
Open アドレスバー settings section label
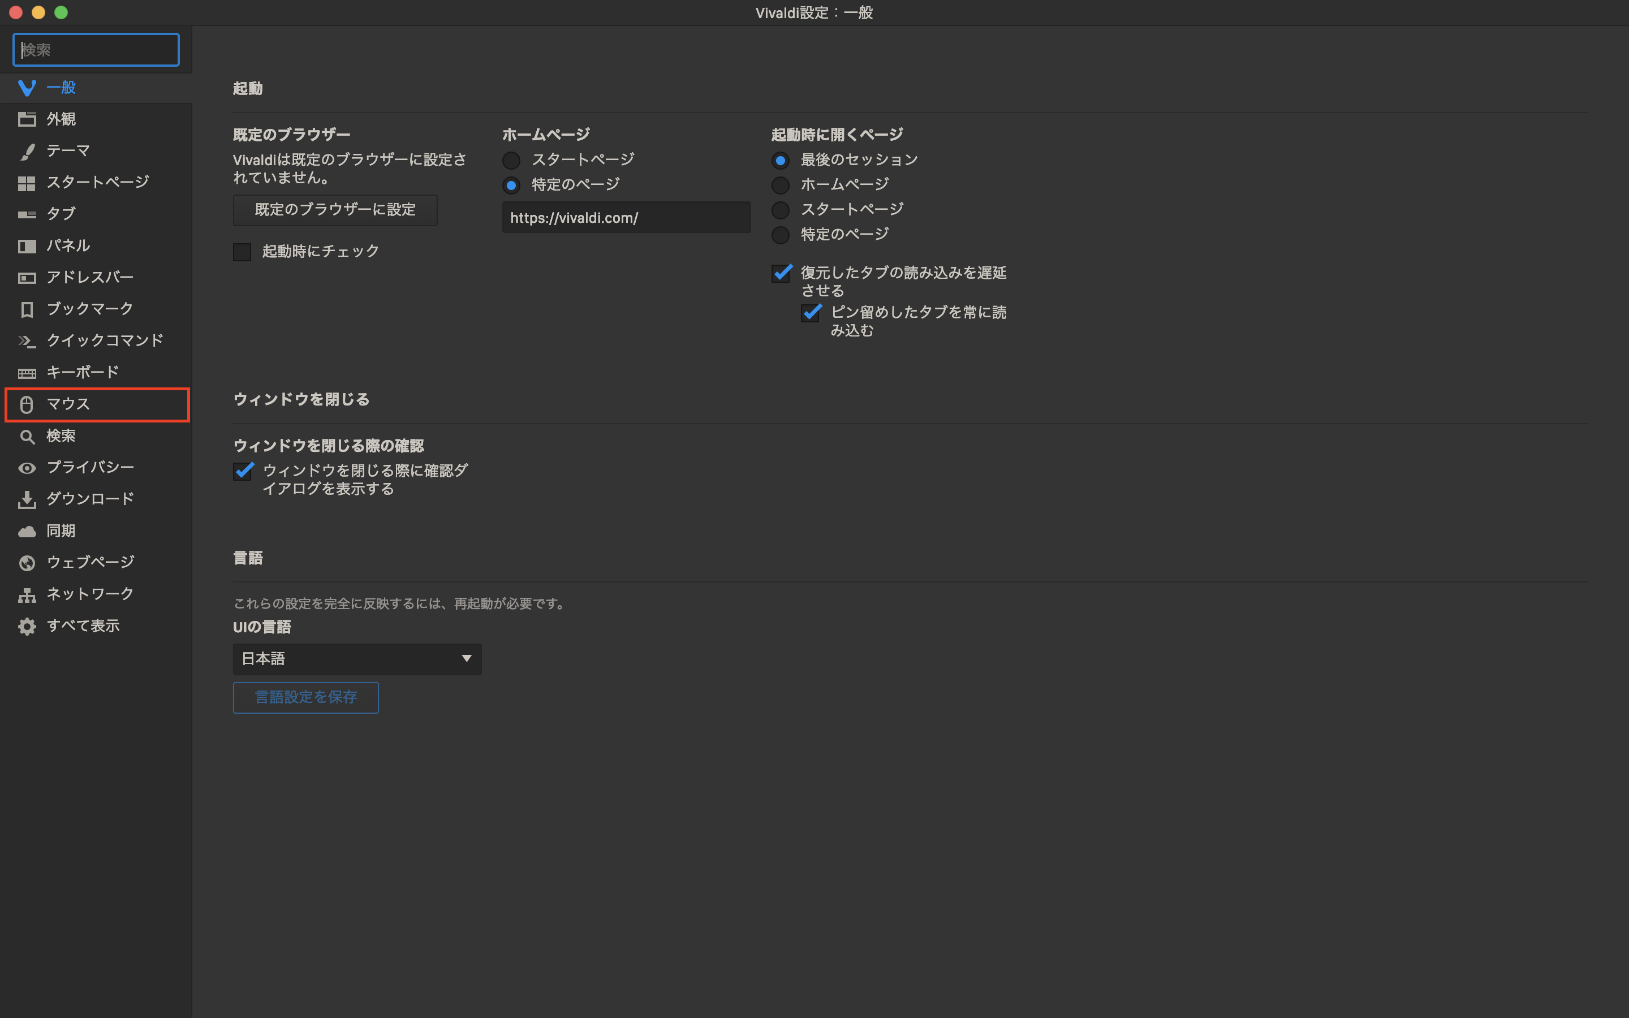coord(90,277)
